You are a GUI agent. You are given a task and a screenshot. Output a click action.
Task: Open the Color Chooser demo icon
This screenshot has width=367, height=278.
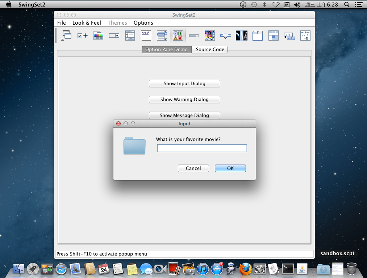tap(98, 35)
